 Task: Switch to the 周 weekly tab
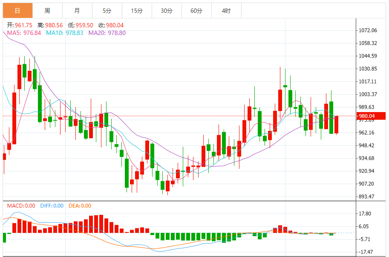pyautogui.click(x=47, y=11)
